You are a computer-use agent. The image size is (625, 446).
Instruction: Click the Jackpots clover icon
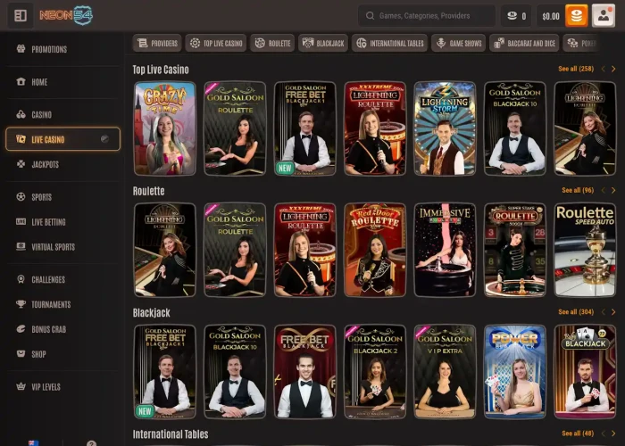tap(21, 163)
